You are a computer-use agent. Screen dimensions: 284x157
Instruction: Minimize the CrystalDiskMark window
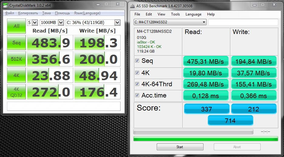98,4
